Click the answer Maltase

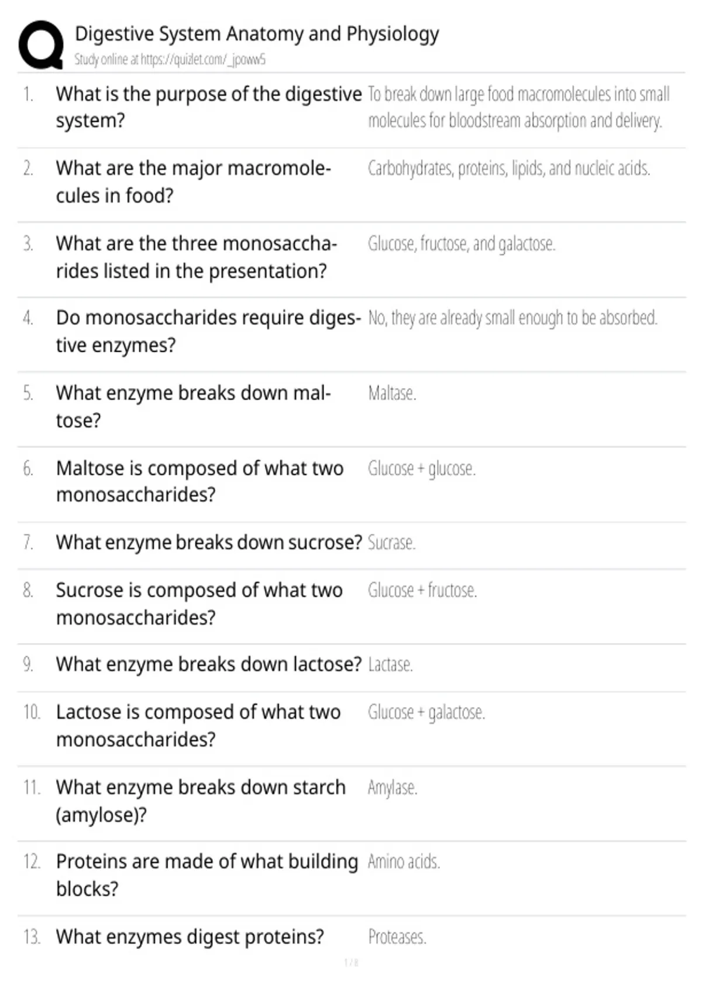click(x=392, y=393)
